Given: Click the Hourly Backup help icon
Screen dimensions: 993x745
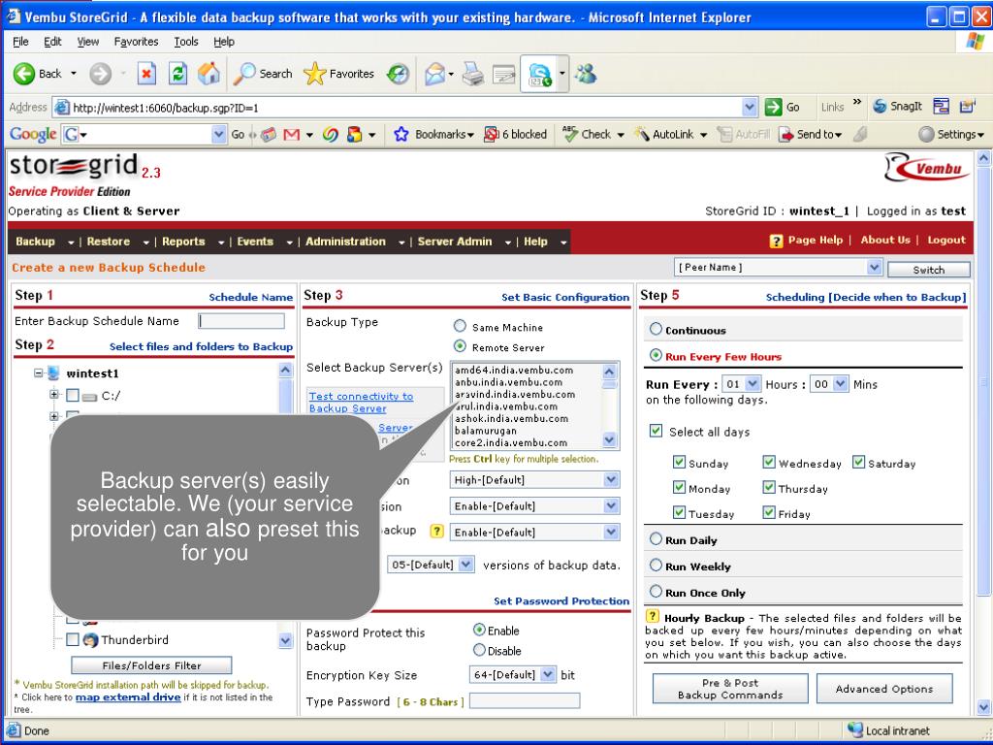Looking at the screenshot, I should pos(652,616).
